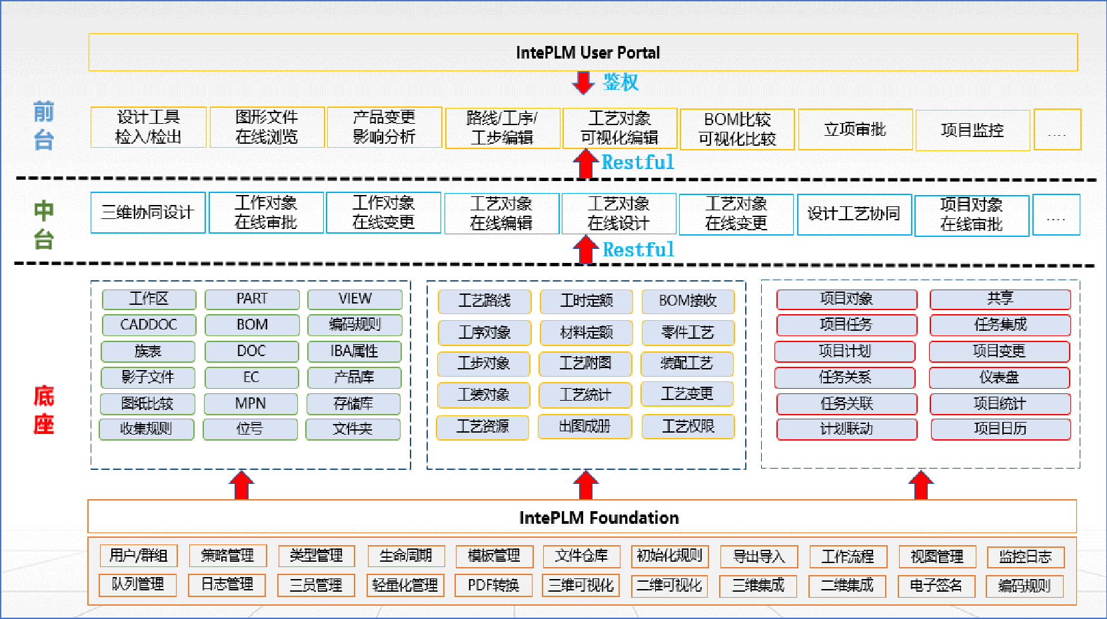This screenshot has height=619, width=1107.
Task: Select 项目对象 在线审批 box
Action: click(972, 215)
